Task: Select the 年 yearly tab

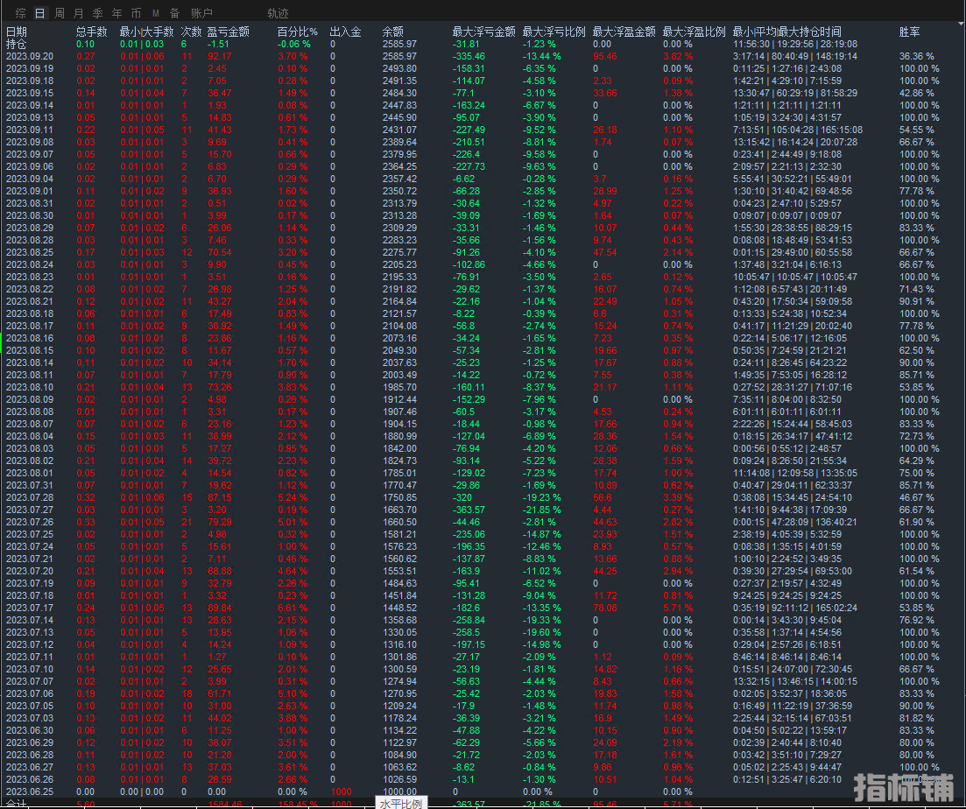Action: click(116, 13)
